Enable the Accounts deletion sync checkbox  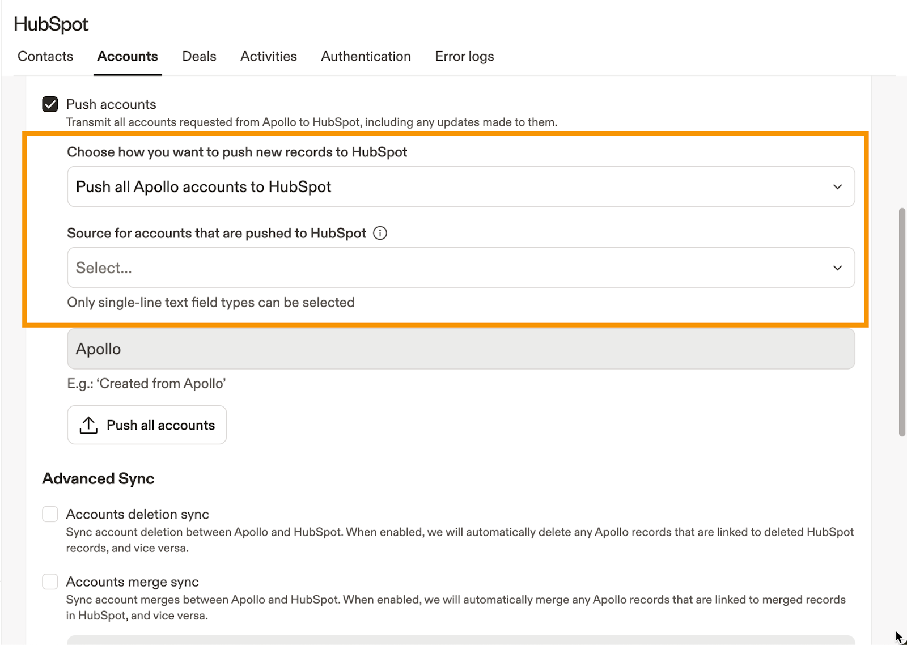point(50,514)
